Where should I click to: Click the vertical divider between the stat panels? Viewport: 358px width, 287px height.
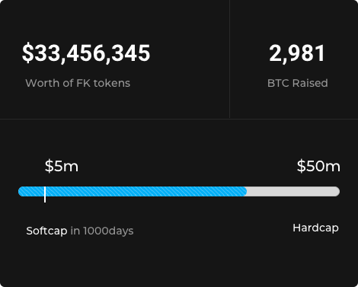230,59
